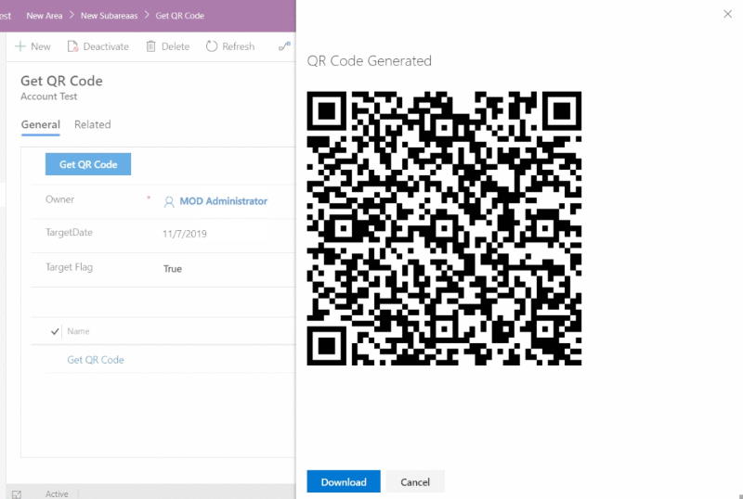Open the MOD Administrator owner link
This screenshot has width=743, height=499.
[x=223, y=201]
